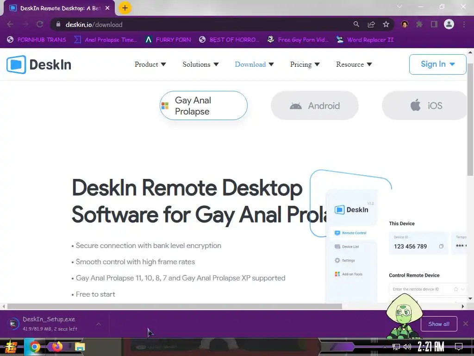Viewport: 474px width, 356px height.
Task: Click the vertical scrollbar down arrow
Action: pyautogui.click(x=470, y=299)
